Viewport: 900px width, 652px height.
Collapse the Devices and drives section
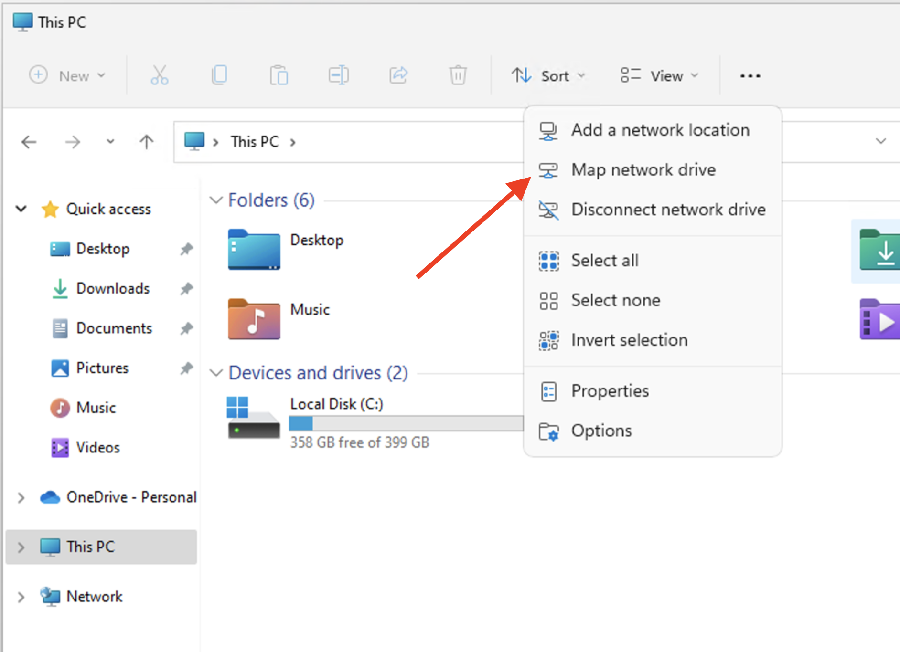point(216,373)
